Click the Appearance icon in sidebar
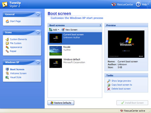 [7, 47]
